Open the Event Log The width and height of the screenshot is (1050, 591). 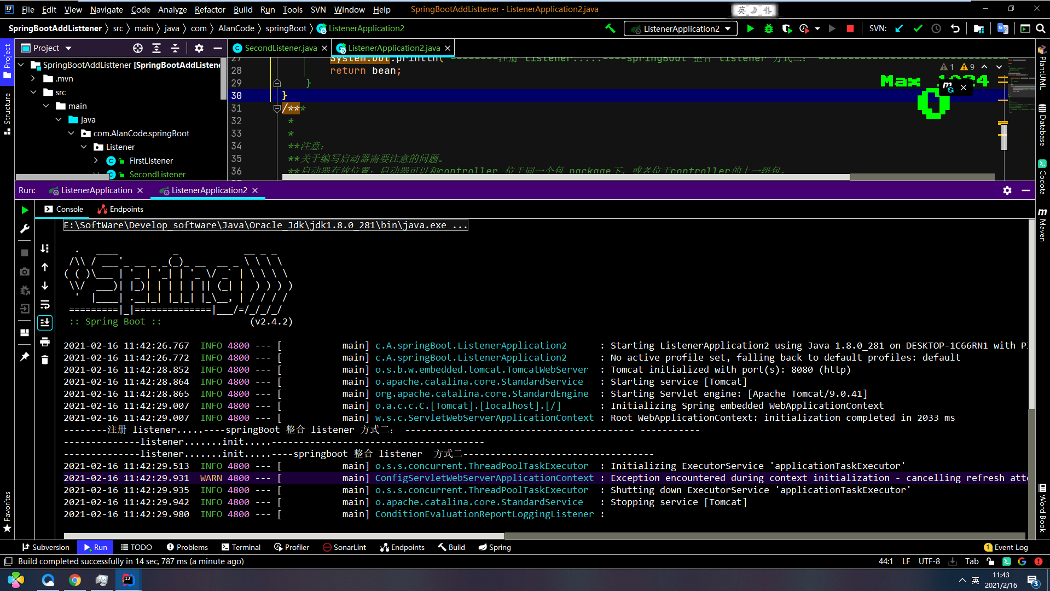pos(1006,547)
